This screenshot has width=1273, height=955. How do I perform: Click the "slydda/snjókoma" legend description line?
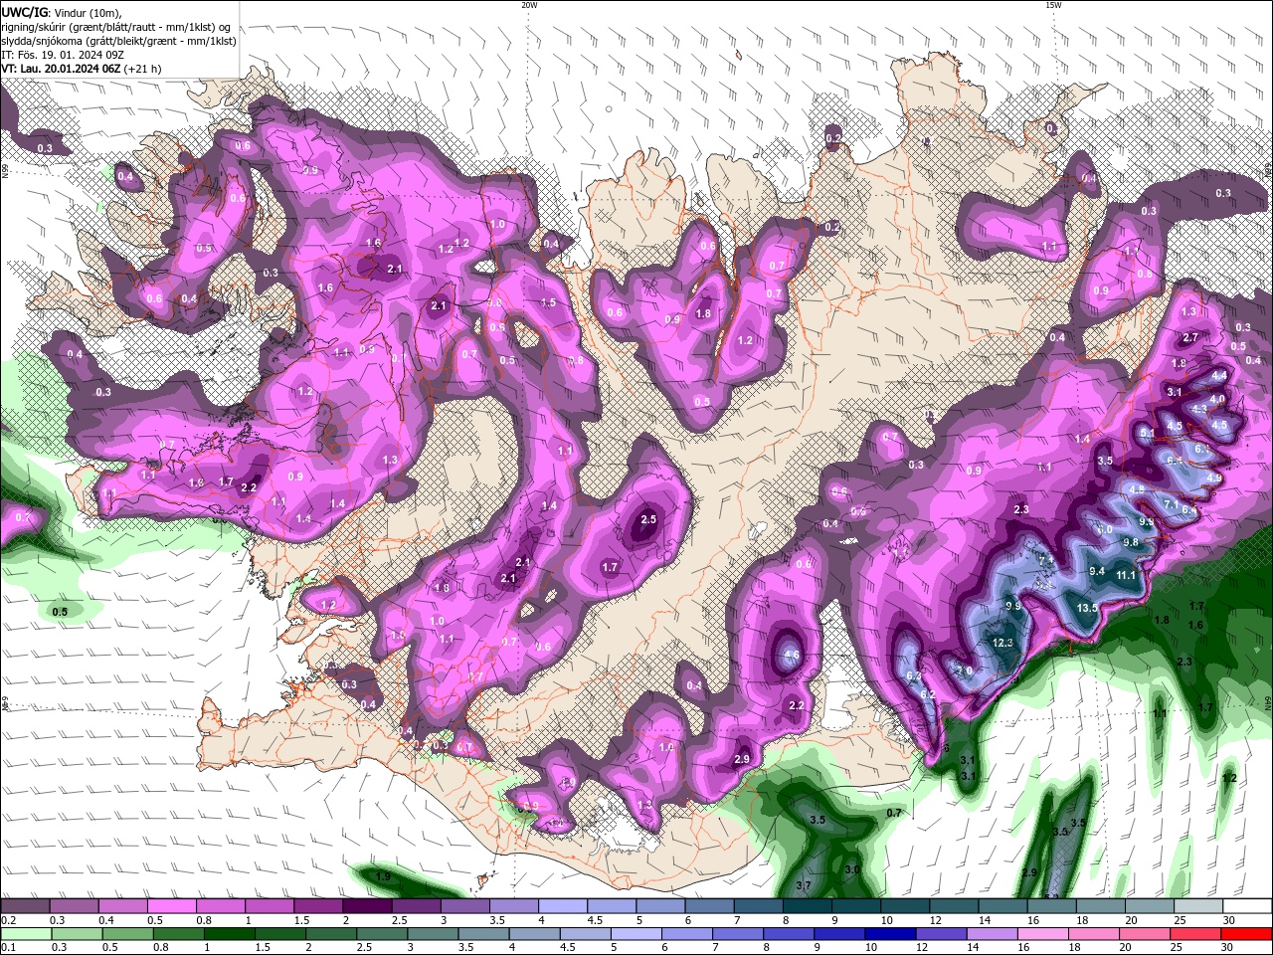pyautogui.click(x=118, y=41)
